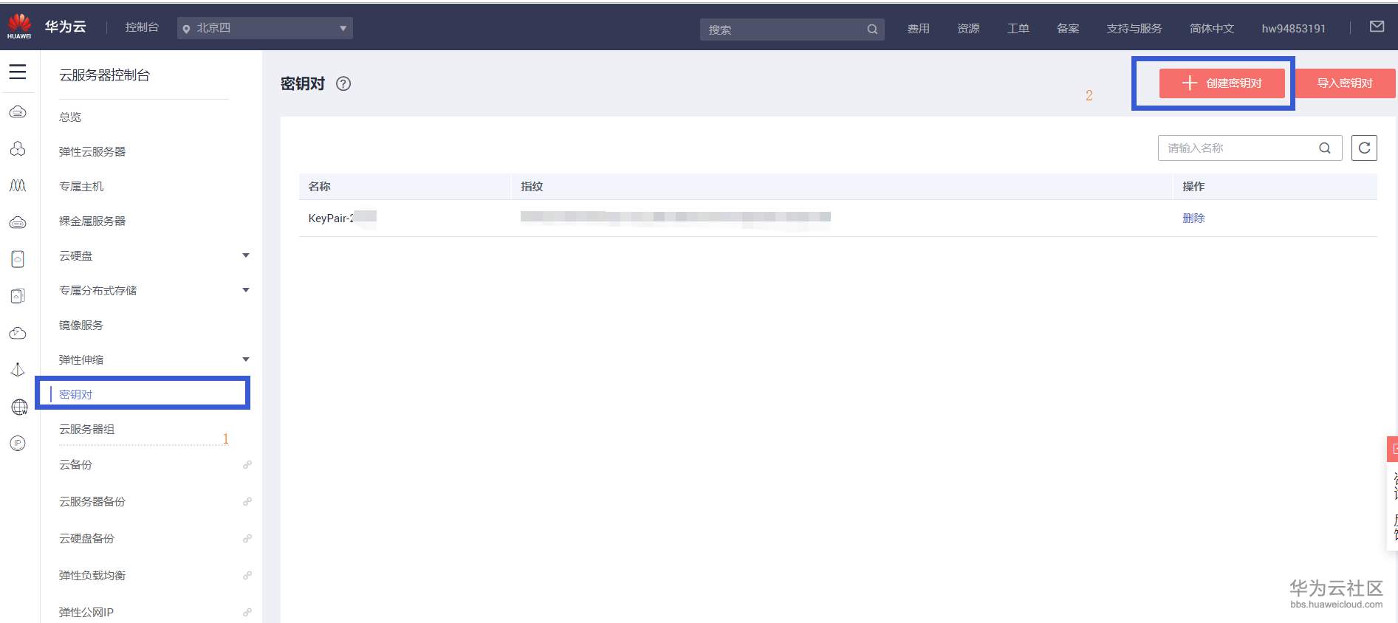Screen dimensions: 1398x623
Task: Open the 支持与服务 menu
Action: pos(1134,28)
